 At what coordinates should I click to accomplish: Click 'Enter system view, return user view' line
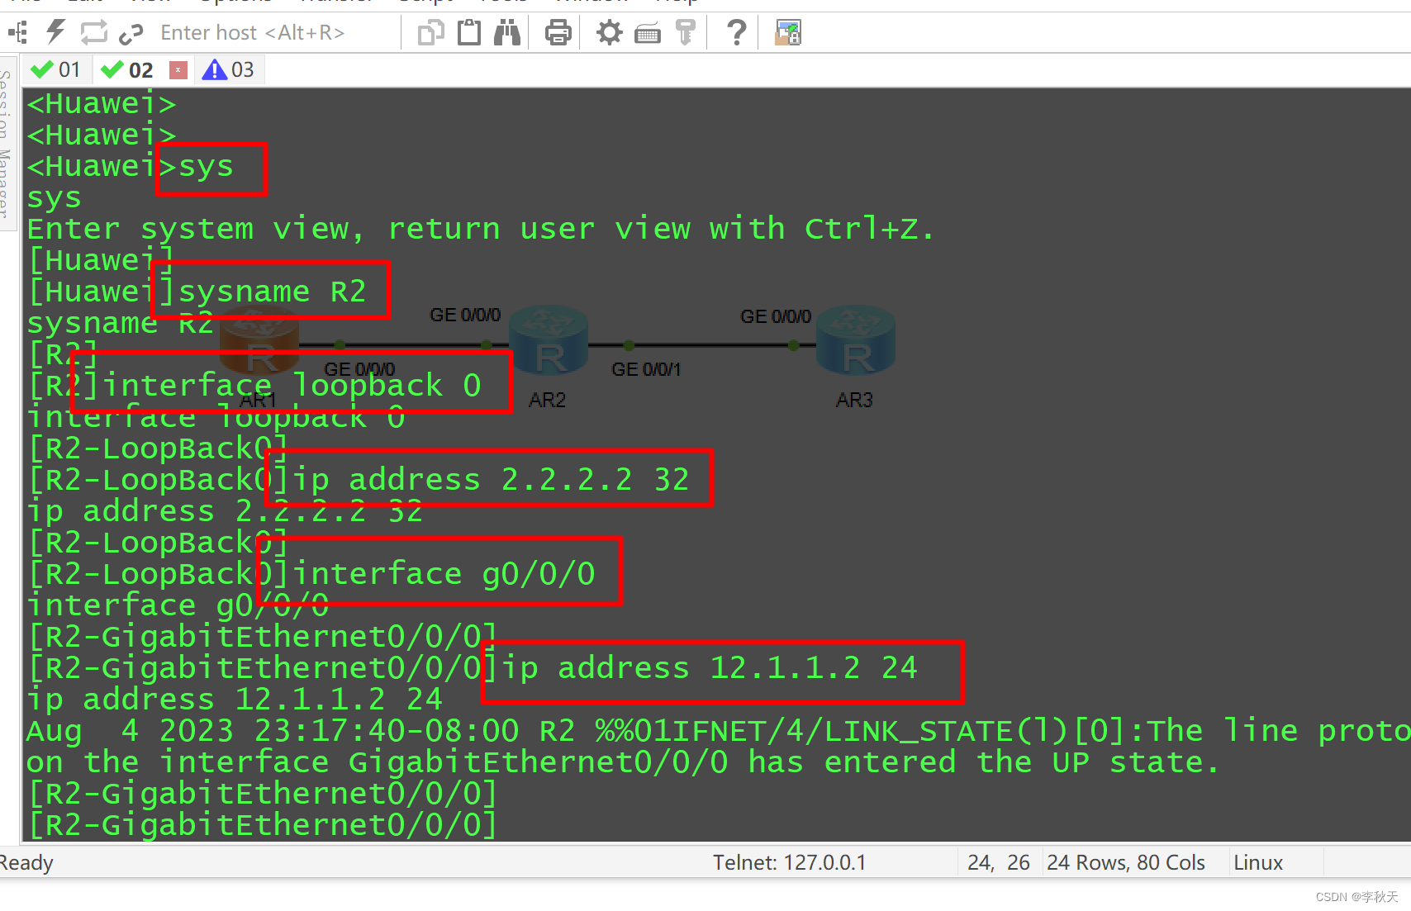pos(480,229)
